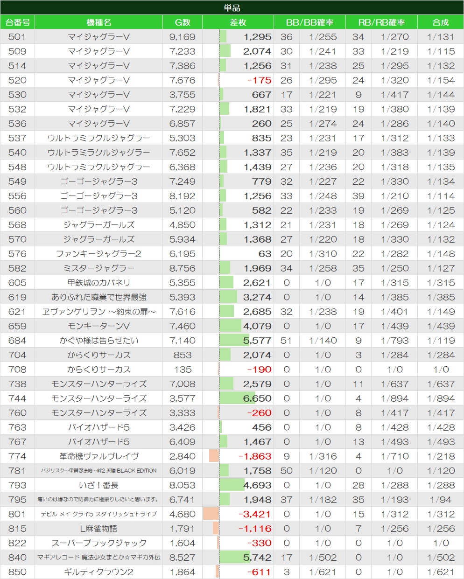Click ミスタージャグラー machine name
Screen dimensions: 464x579
coord(98,268)
